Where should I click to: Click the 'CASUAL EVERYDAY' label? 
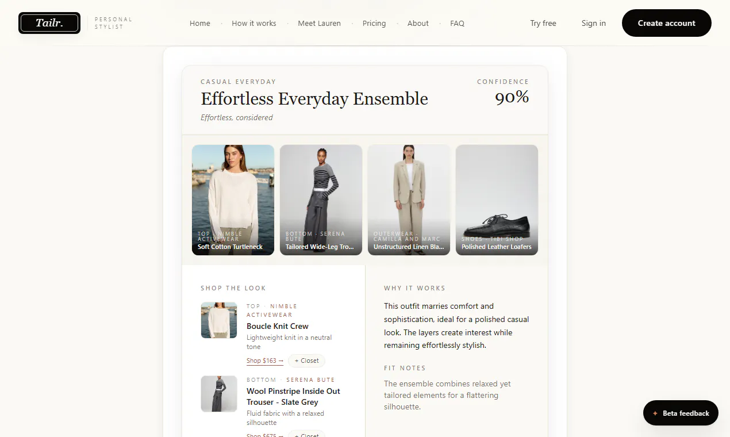click(x=238, y=82)
